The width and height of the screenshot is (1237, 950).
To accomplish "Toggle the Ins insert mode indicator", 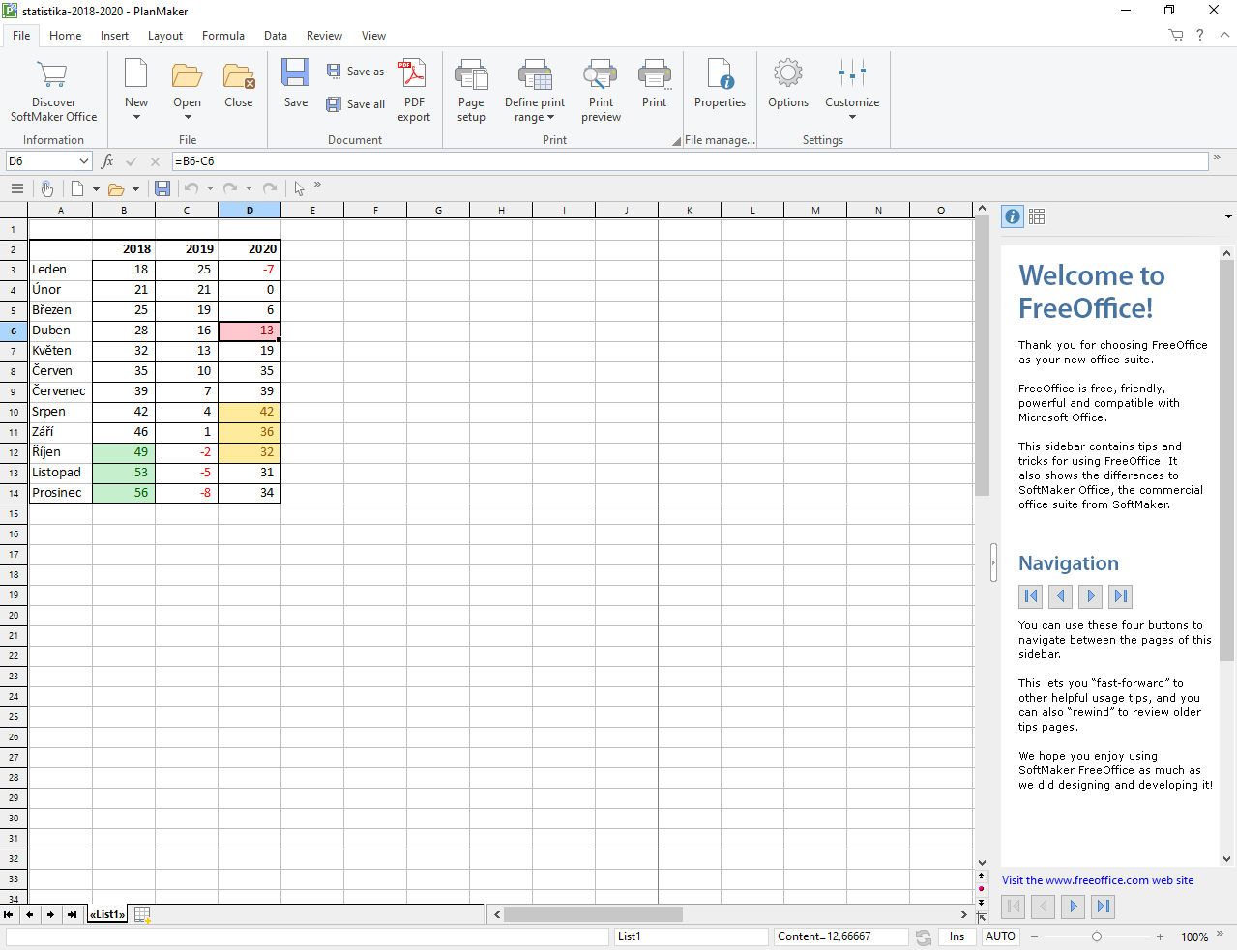I will (x=957, y=936).
